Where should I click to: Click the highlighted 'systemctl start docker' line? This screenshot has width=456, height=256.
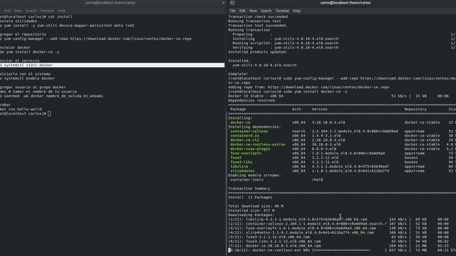tap(113, 65)
